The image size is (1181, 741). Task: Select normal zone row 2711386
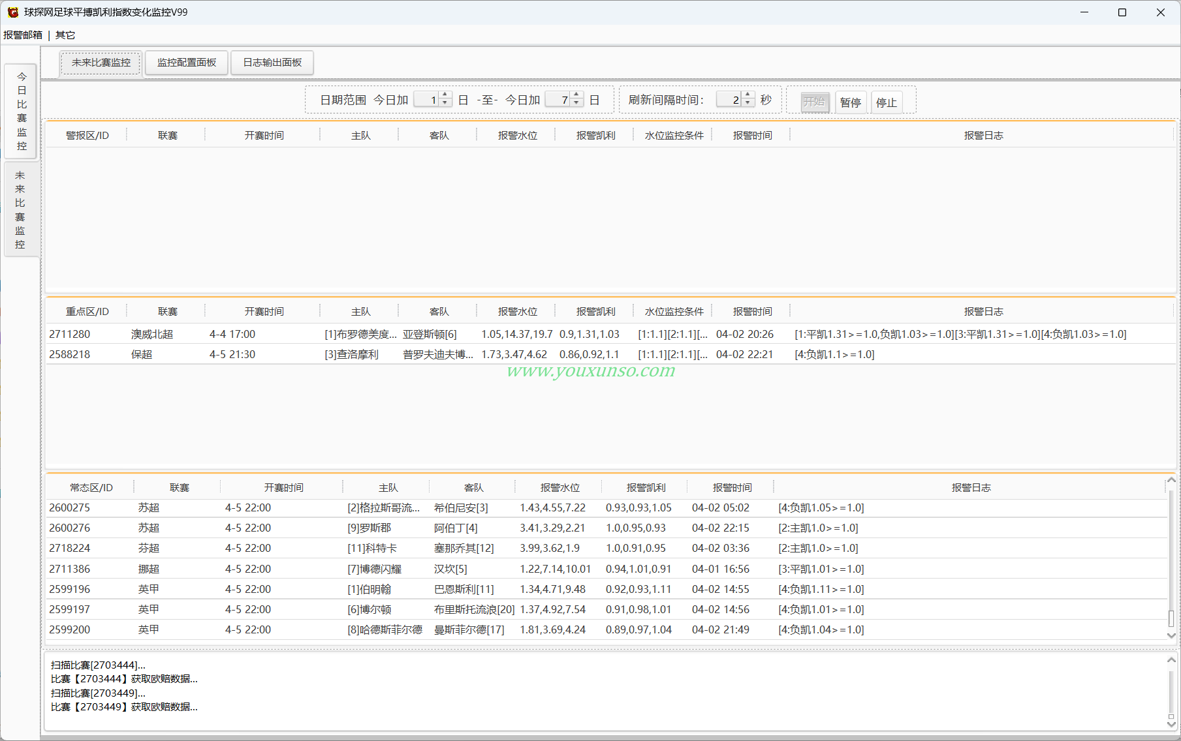[606, 569]
